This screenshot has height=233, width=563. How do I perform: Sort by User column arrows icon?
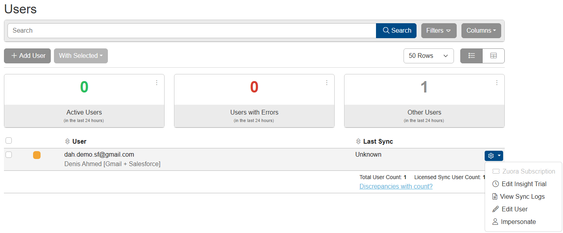[67, 141]
